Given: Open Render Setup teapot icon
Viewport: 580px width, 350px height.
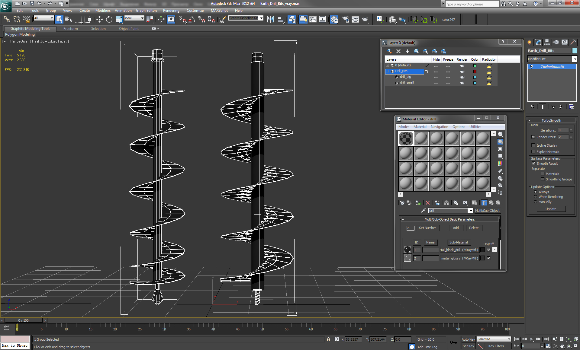Looking at the screenshot, I should [345, 19].
